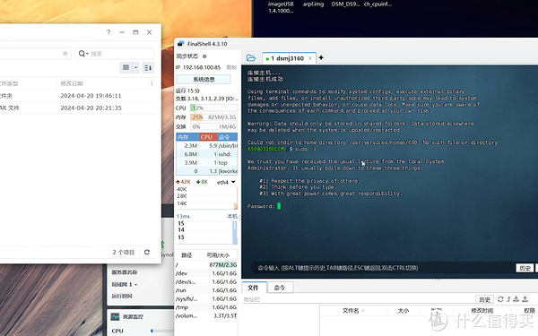This screenshot has height=336, width=538.
Task: Close the dsmj3160 session tab
Action: pyautogui.click(x=310, y=58)
